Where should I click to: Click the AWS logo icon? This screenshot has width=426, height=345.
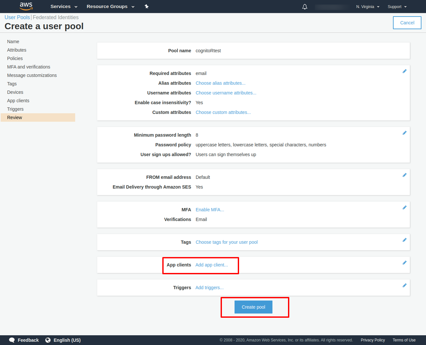click(x=26, y=6)
